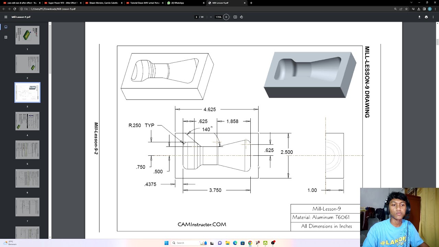Edit the page number field
439x247 pixels.
[196, 17]
